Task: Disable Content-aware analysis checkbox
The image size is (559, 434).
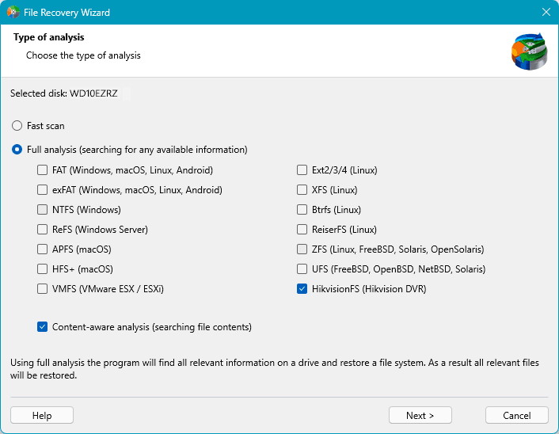Action: pos(42,326)
